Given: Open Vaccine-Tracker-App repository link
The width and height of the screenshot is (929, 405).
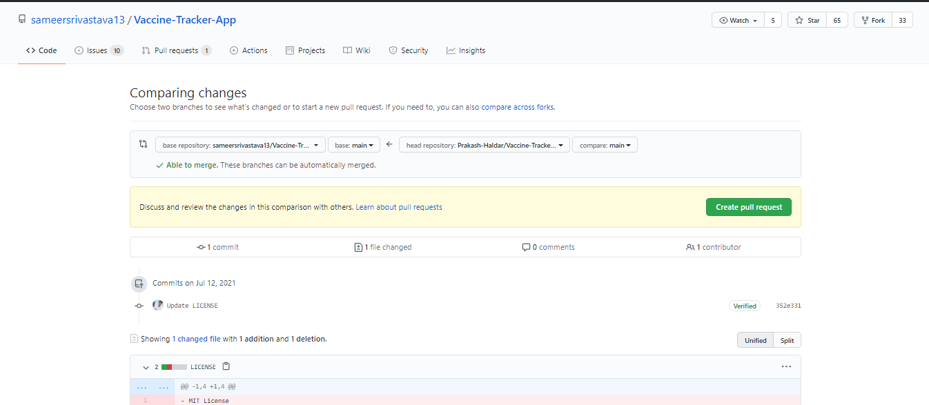Looking at the screenshot, I should 185,20.
